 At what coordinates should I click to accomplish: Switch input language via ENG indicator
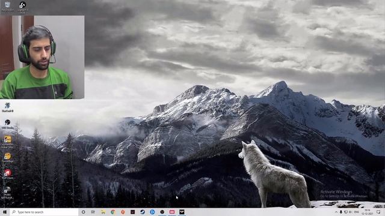357,212
